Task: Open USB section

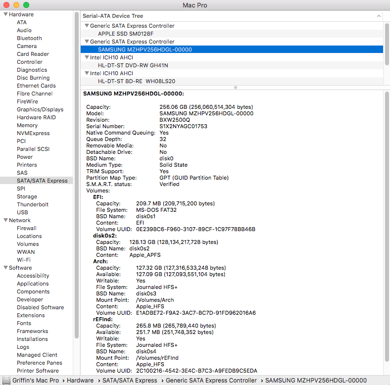Action: pyautogui.click(x=22, y=212)
